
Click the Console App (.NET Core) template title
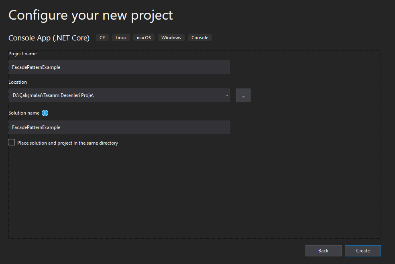pyautogui.click(x=49, y=38)
